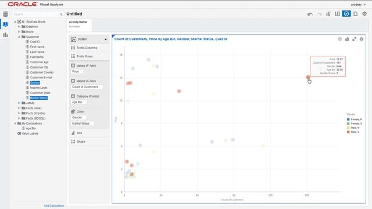Select the Customer State column
The height and width of the screenshot is (209, 372).
coord(40,93)
